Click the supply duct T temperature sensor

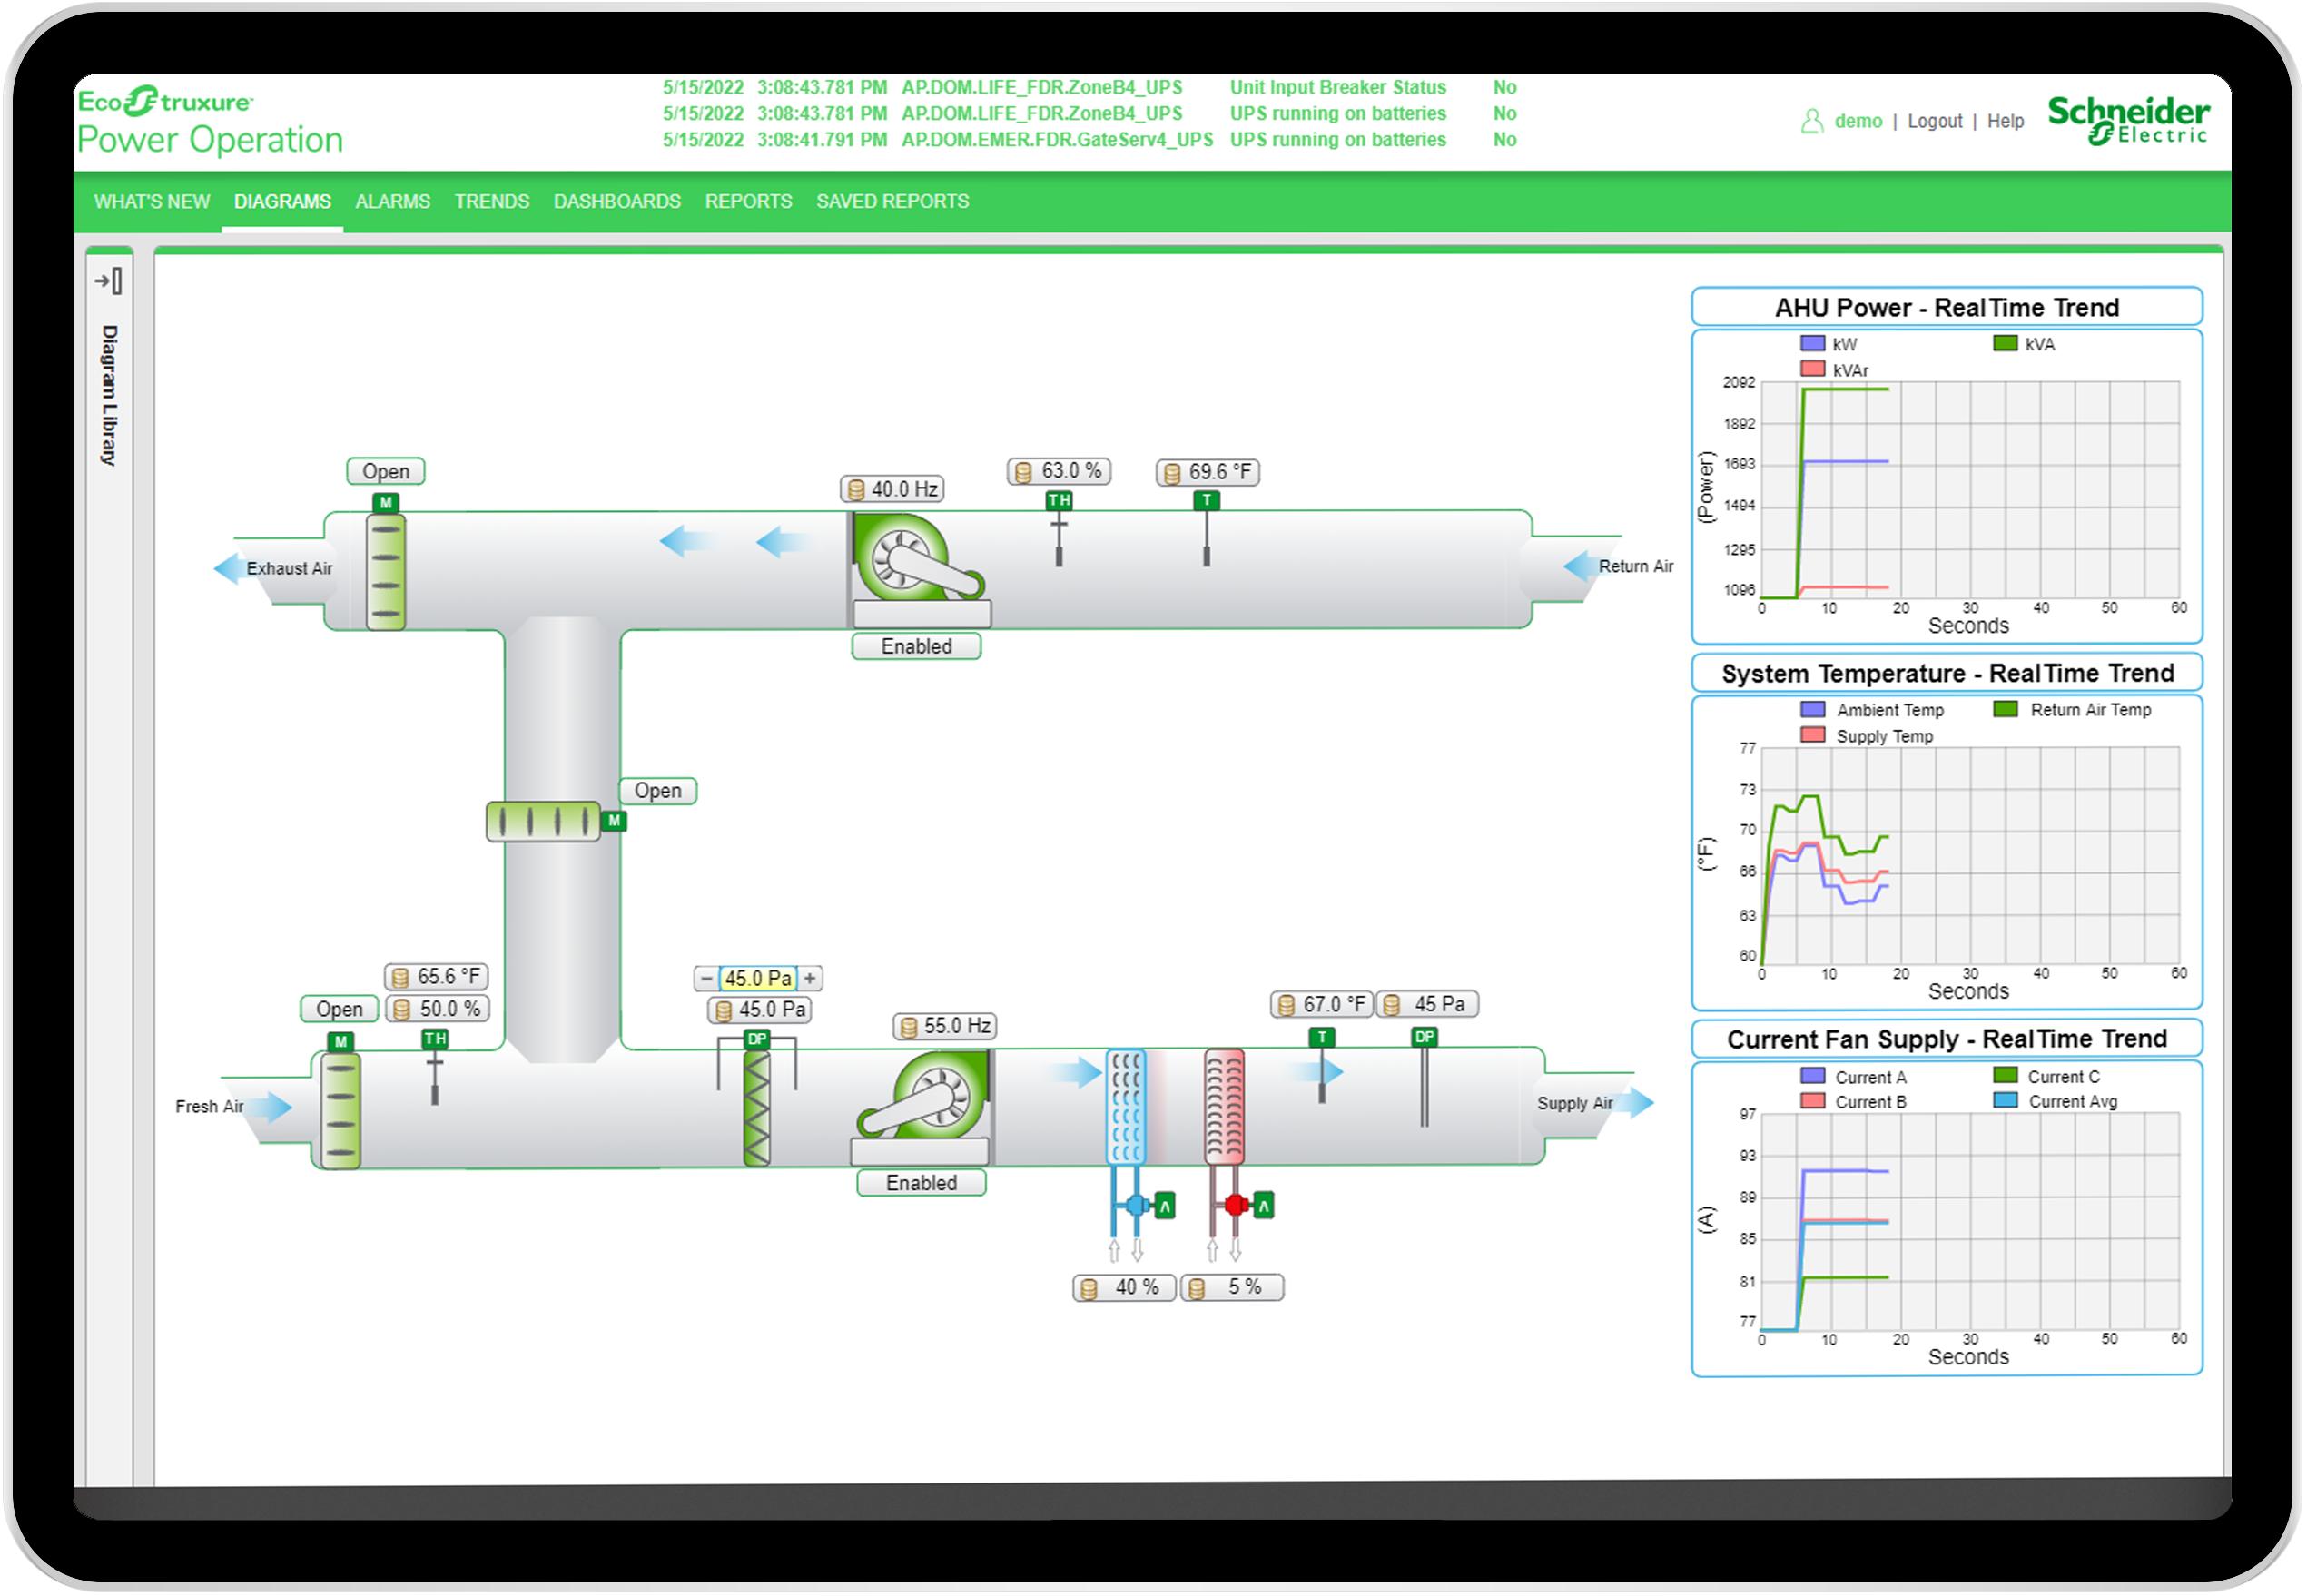[1322, 1066]
